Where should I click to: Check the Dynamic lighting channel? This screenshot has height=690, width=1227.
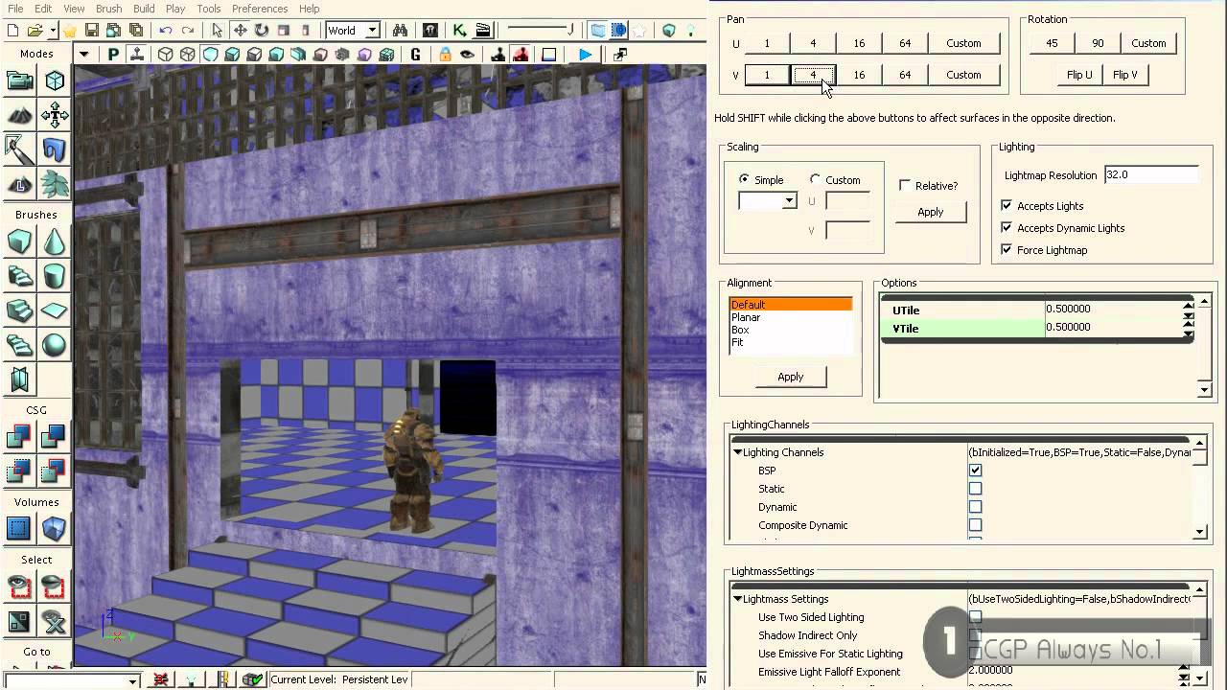(976, 507)
